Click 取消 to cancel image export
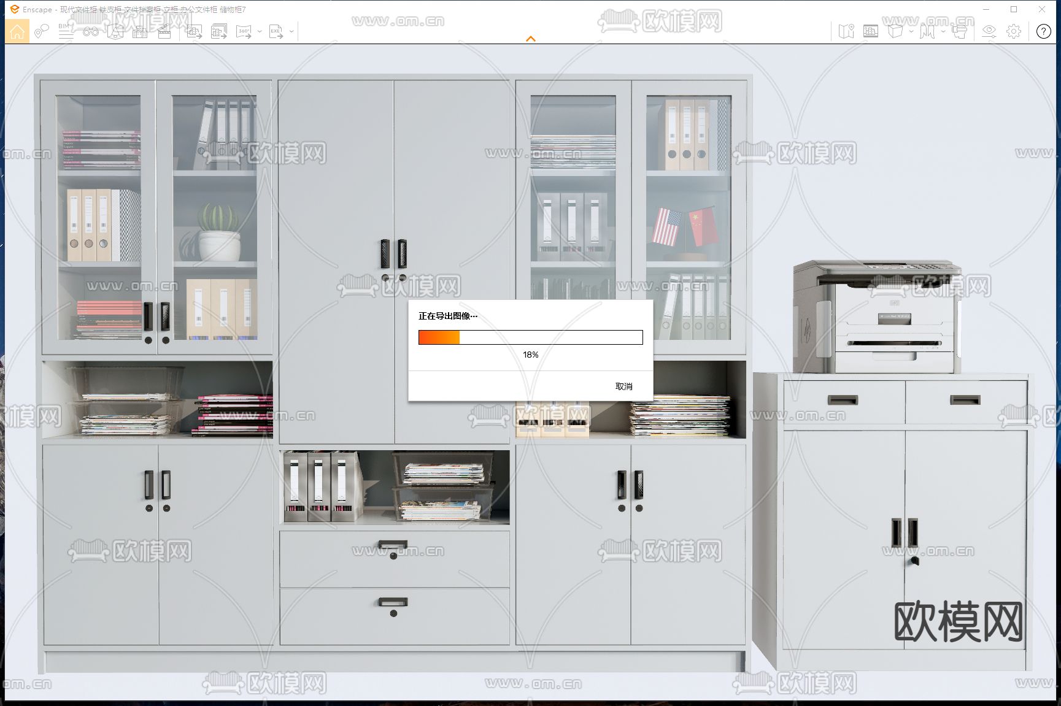 click(623, 386)
